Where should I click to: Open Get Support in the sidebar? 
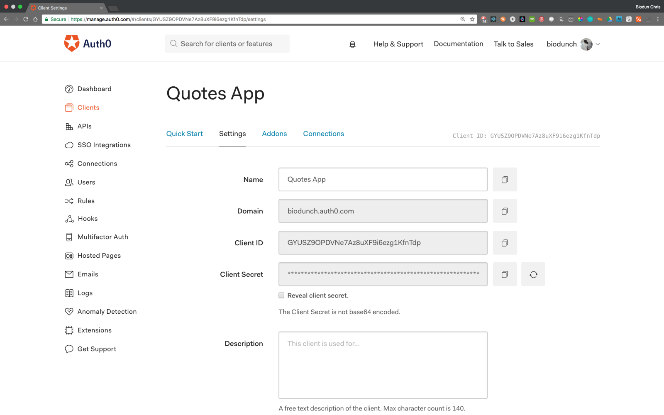coord(90,349)
